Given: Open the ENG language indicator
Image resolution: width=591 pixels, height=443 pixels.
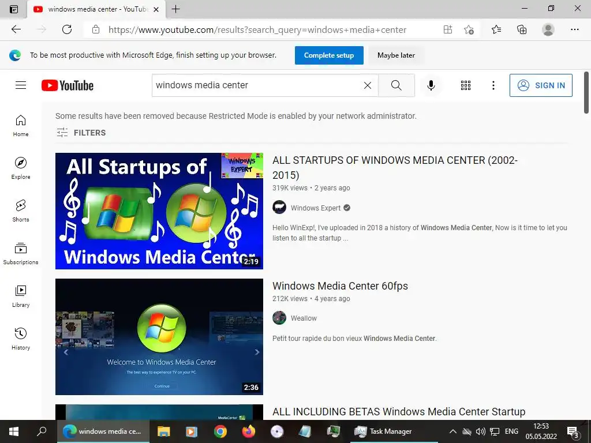Looking at the screenshot, I should [x=511, y=431].
